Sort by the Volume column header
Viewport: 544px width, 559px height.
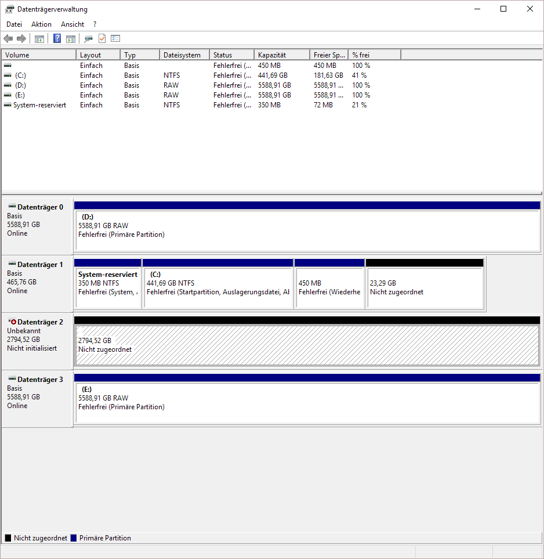[39, 55]
